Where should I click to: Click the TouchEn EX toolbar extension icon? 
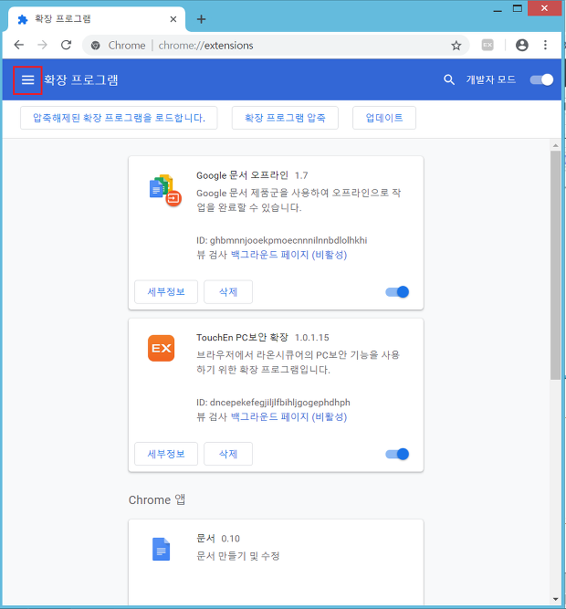[x=487, y=45]
